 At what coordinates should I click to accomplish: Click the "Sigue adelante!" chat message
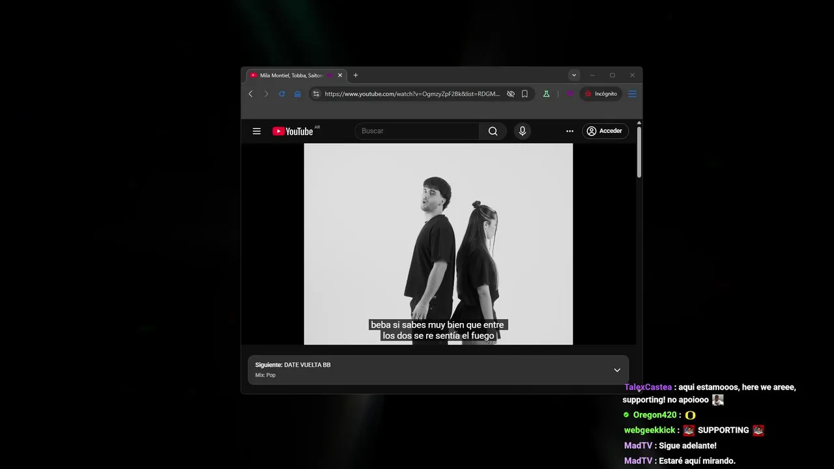[x=687, y=446]
